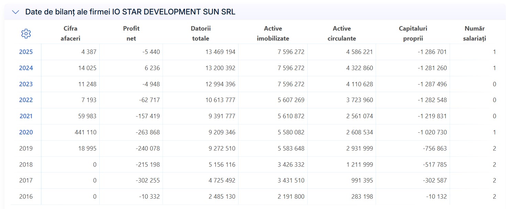Open the 2021 year link
This screenshot has width=506, height=209.
click(26, 116)
